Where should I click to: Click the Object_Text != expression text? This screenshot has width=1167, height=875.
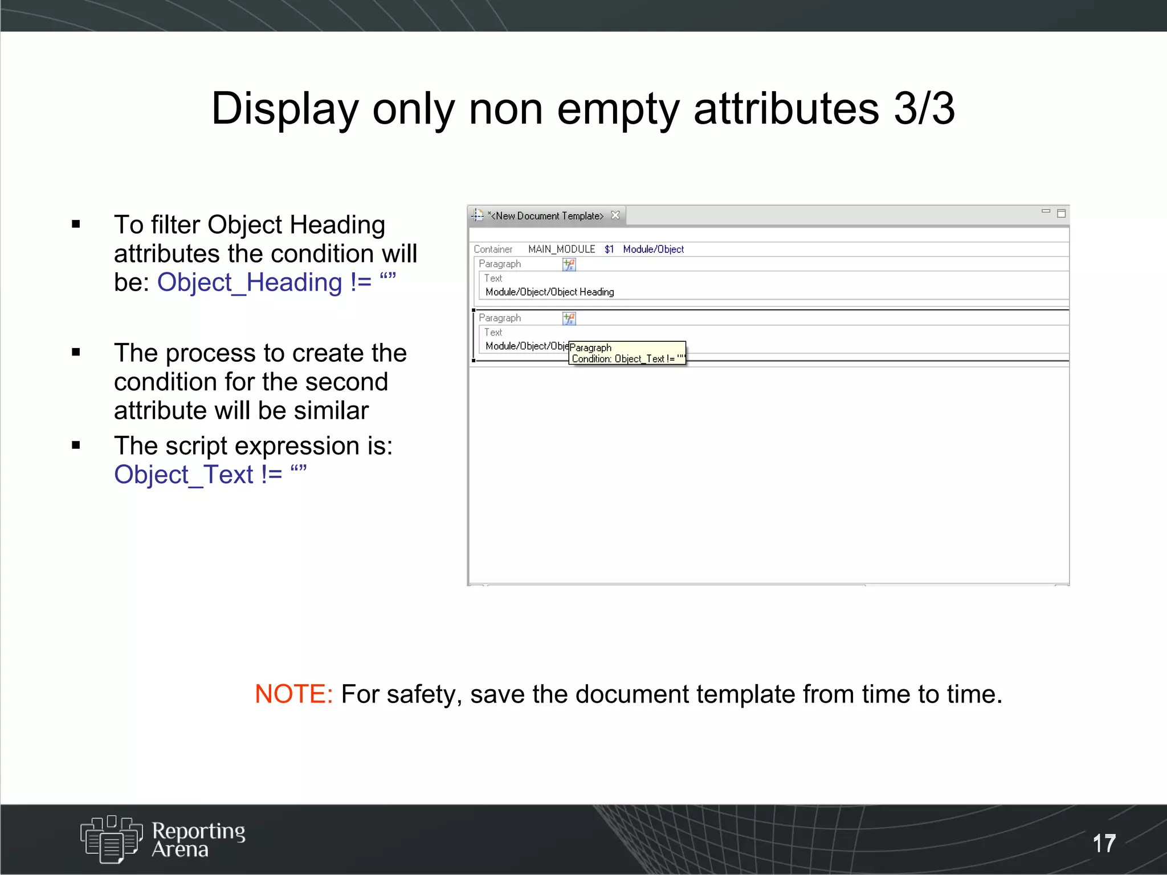click(x=210, y=474)
